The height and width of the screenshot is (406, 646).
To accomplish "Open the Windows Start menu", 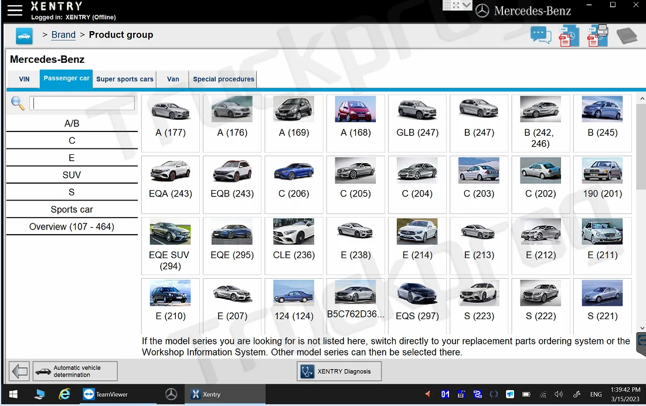I will 13,394.
